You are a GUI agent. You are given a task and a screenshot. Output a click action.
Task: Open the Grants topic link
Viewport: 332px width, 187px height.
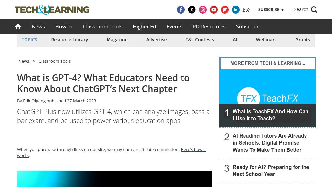(x=302, y=40)
